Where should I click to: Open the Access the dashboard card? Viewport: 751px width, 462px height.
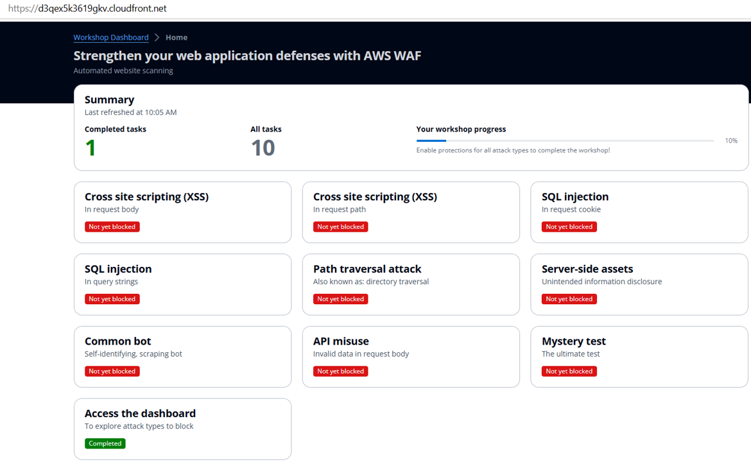pyautogui.click(x=182, y=429)
